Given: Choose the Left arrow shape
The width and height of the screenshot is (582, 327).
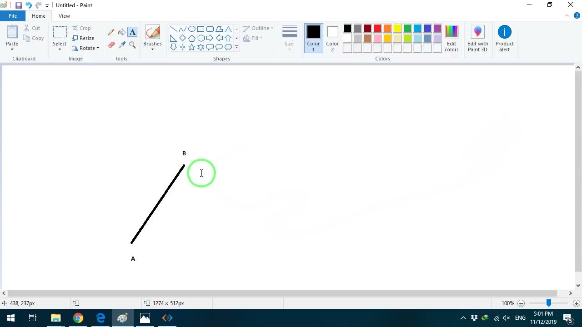Looking at the screenshot, I should [219, 38].
